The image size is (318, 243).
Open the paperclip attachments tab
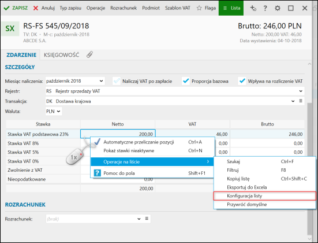pos(89,54)
